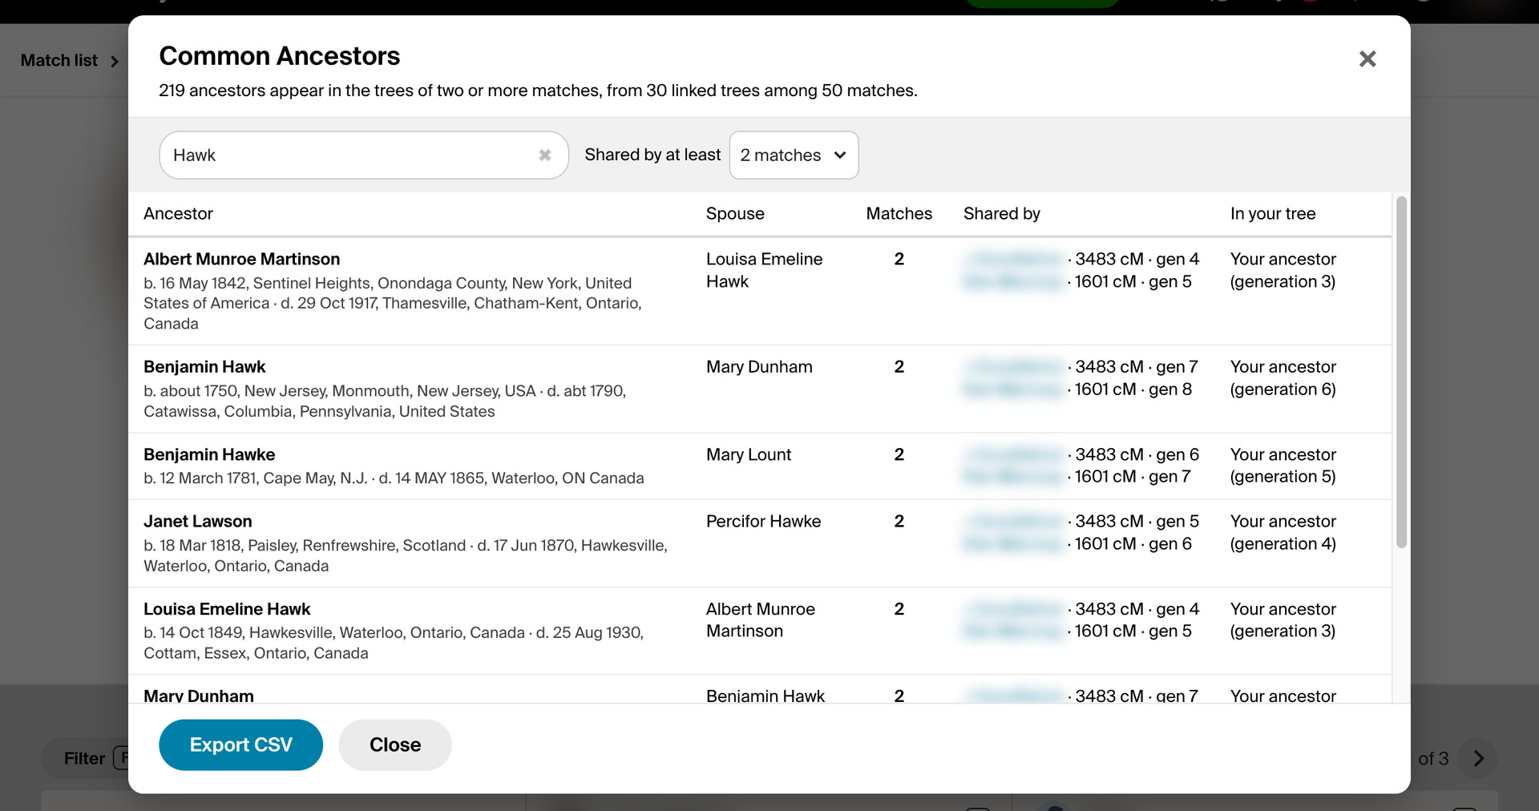The height and width of the screenshot is (811, 1539).
Task: Select Mary Dunham ancestor row name
Action: click(x=199, y=696)
